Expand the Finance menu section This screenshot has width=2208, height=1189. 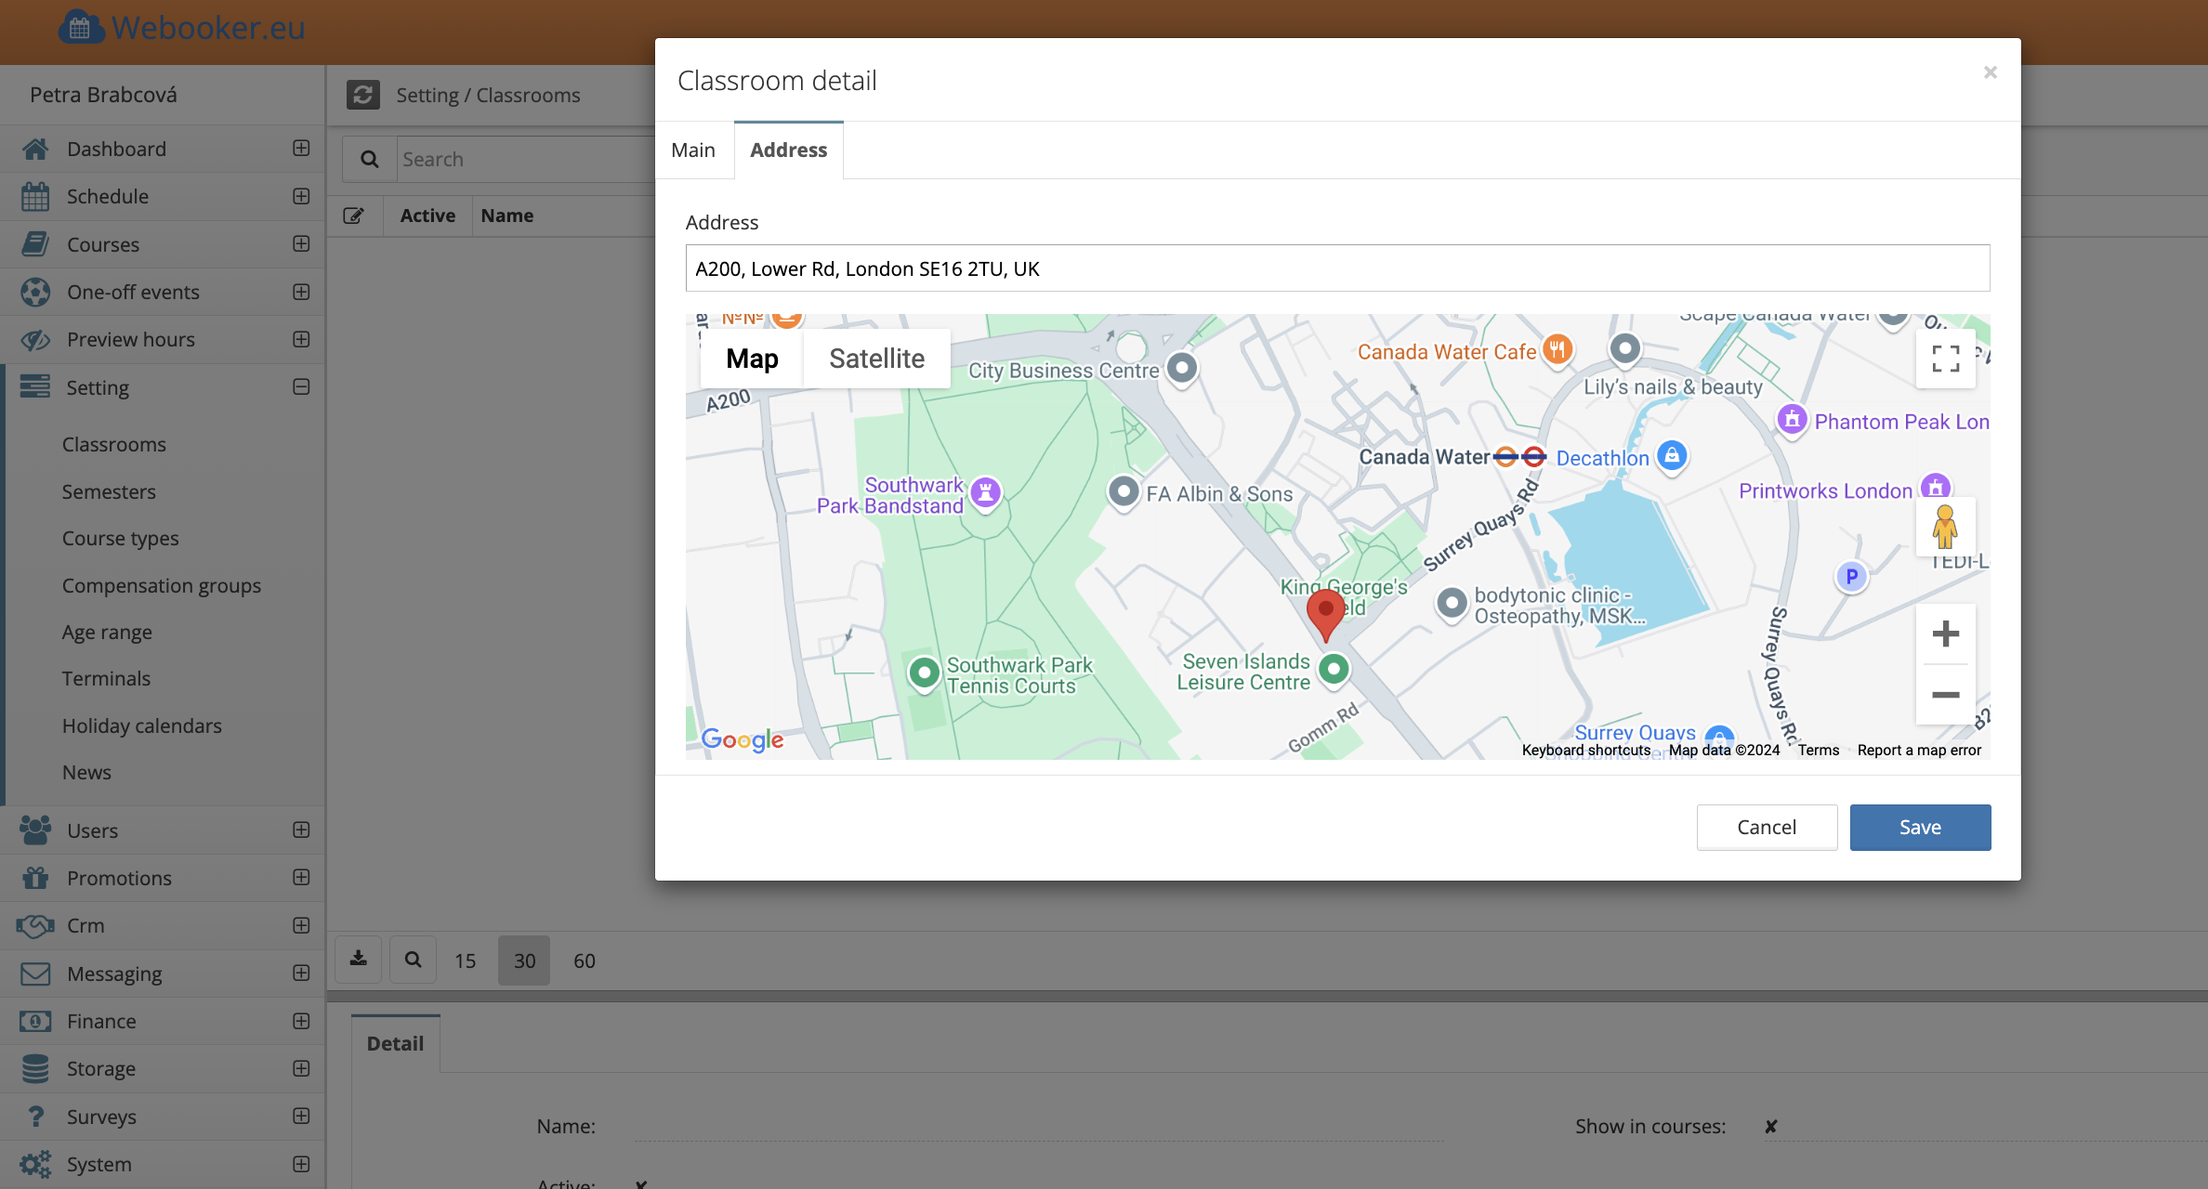click(301, 1021)
